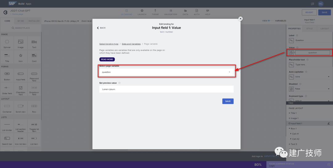Open the Disabled False dropdown
The width and height of the screenshot is (333, 168).
point(312,89)
